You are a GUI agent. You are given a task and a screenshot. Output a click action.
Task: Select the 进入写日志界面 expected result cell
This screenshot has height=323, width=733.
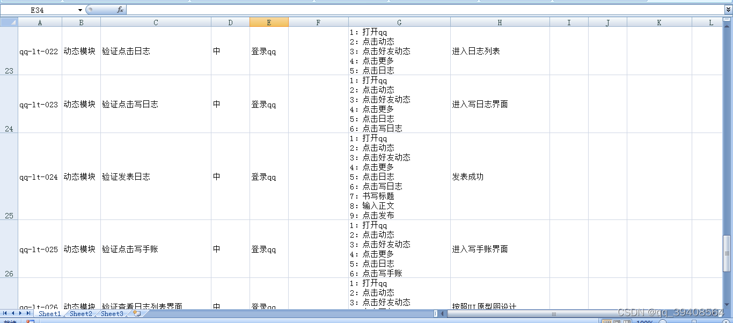point(500,104)
